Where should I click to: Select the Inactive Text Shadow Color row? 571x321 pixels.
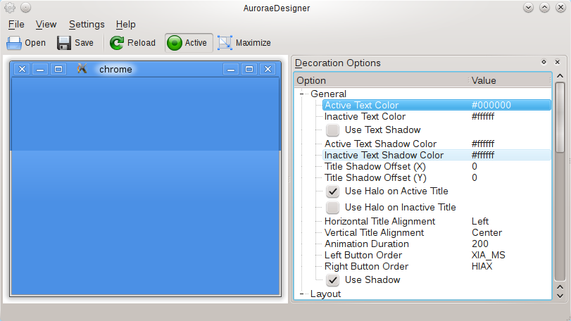click(x=437, y=155)
